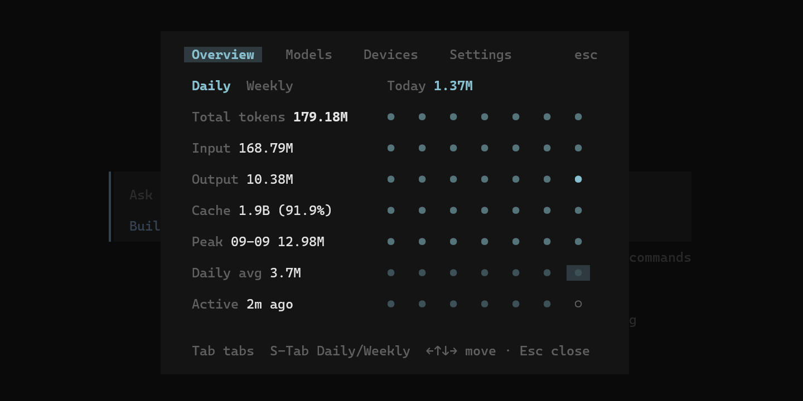Image resolution: width=803 pixels, height=401 pixels.
Task: Click the last dot in the Cache row
Action: click(x=578, y=211)
